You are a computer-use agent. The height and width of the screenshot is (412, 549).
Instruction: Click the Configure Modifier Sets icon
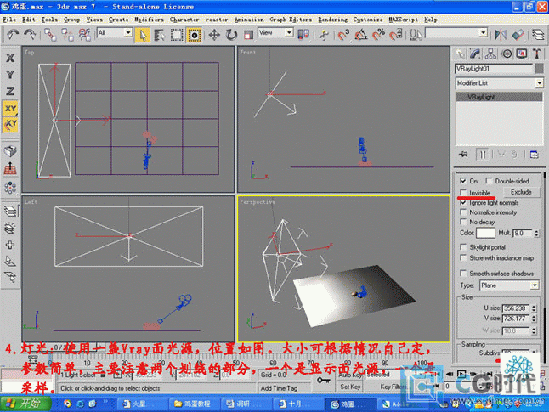[534, 155]
